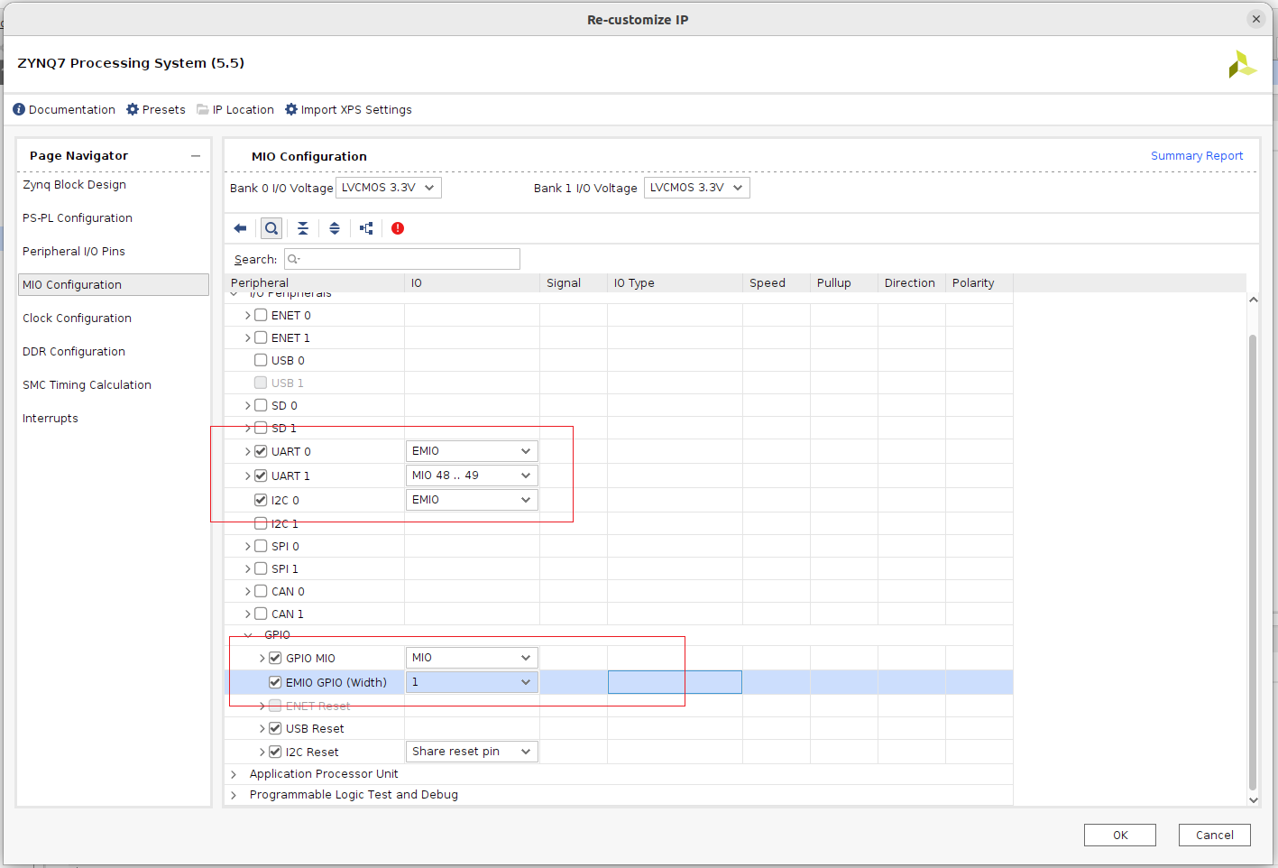Open the UART 1 MIO 48..49 dropdown
The image size is (1278, 868).
472,476
